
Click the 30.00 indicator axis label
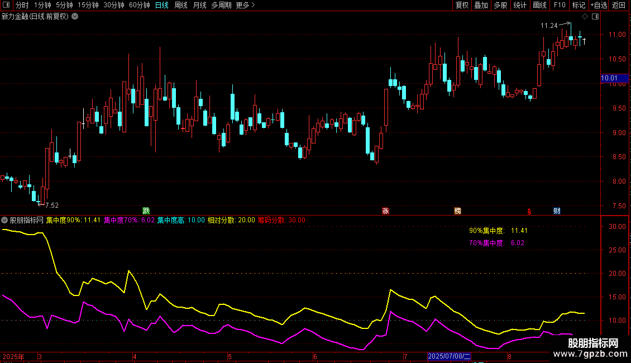(617, 227)
